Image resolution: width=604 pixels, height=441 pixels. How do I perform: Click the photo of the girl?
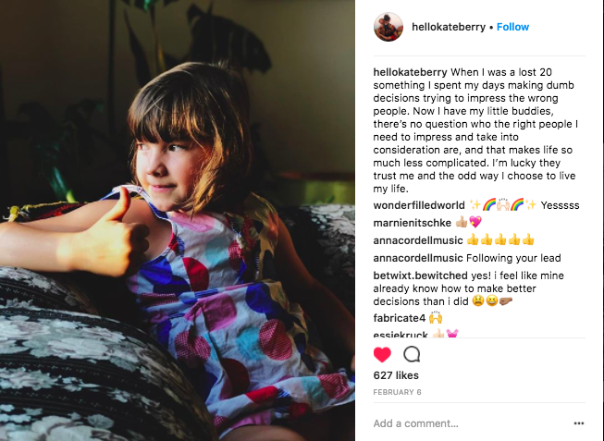[x=178, y=220]
